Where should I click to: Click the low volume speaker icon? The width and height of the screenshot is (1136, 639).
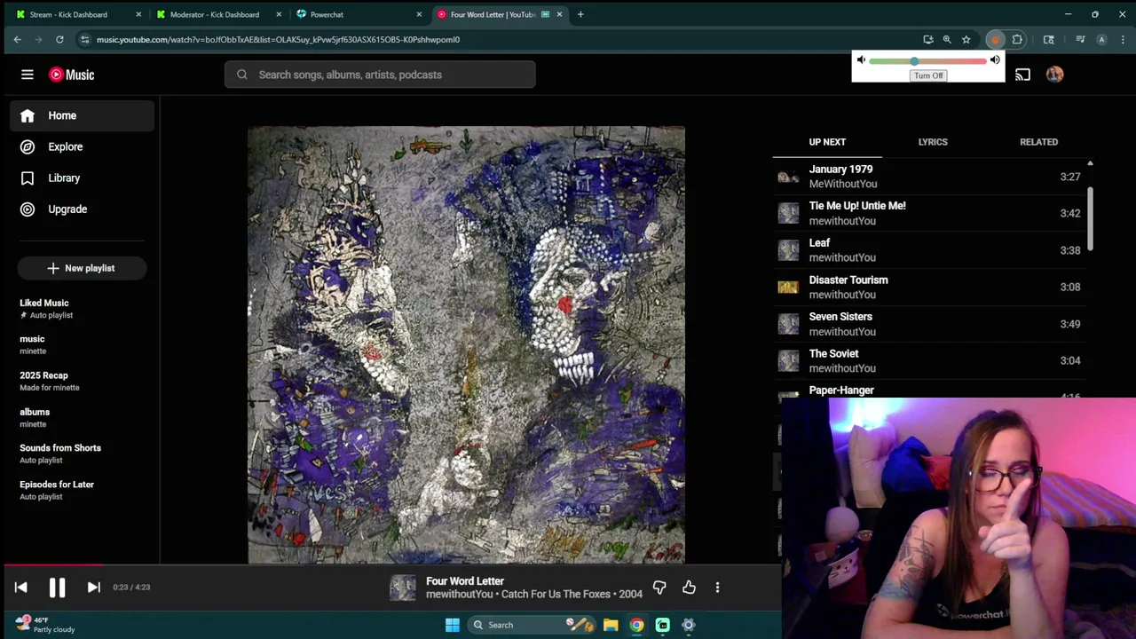pyautogui.click(x=861, y=60)
